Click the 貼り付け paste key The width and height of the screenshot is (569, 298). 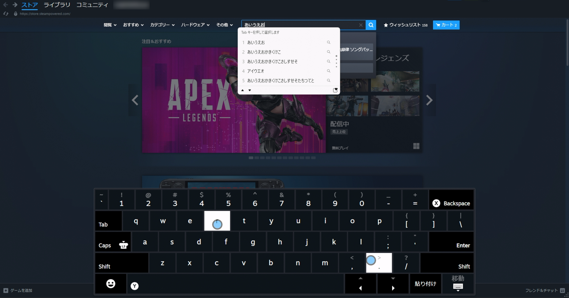[425, 284]
